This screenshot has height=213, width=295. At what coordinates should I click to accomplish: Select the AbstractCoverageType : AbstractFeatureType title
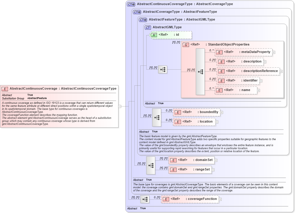(x=180, y=12)
